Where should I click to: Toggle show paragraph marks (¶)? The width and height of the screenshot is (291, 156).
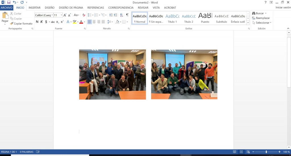coord(127,15)
